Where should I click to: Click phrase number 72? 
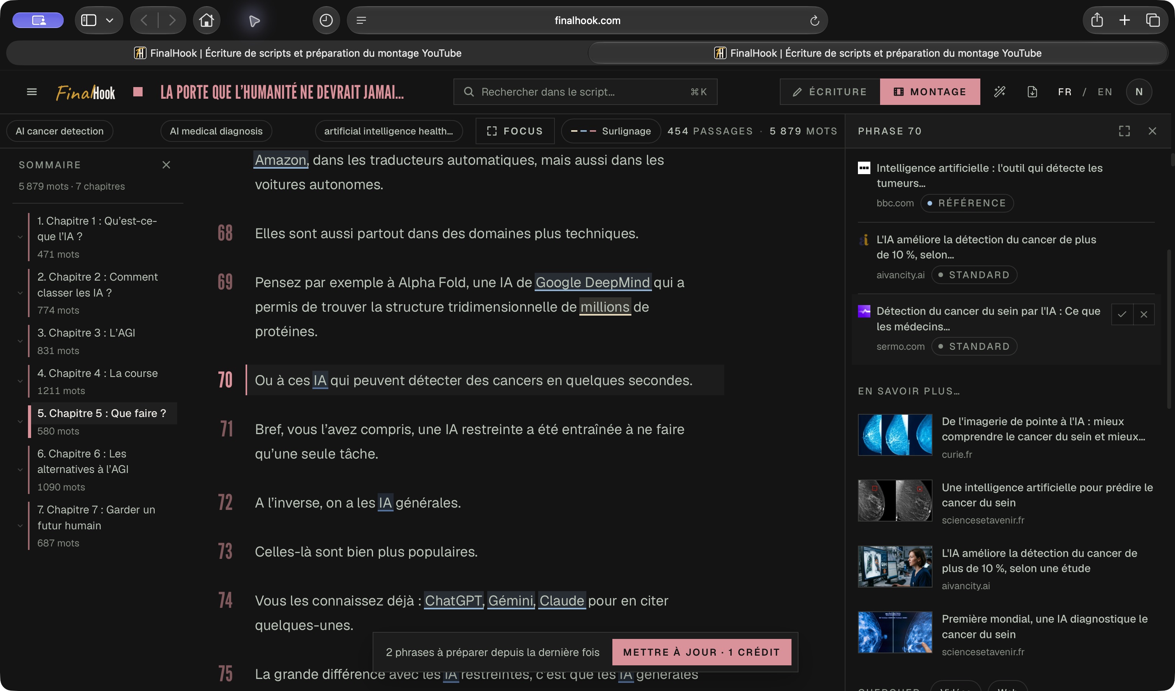225,503
